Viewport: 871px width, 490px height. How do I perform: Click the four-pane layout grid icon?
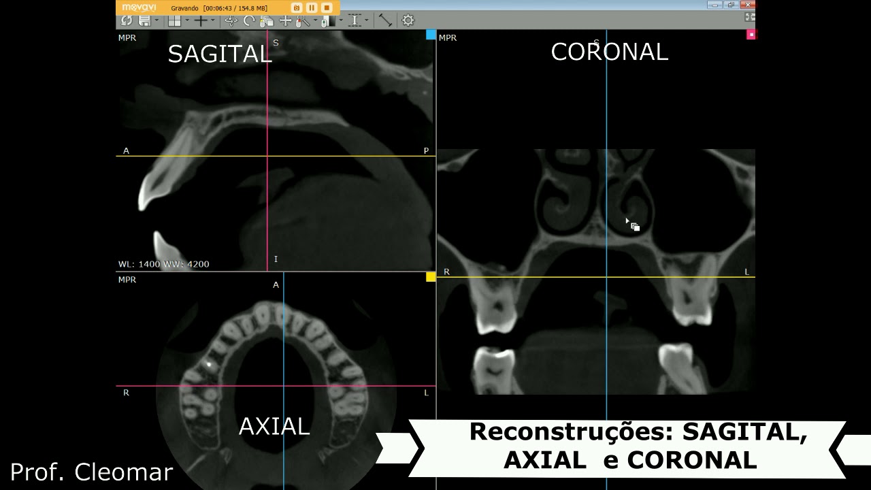tap(174, 20)
